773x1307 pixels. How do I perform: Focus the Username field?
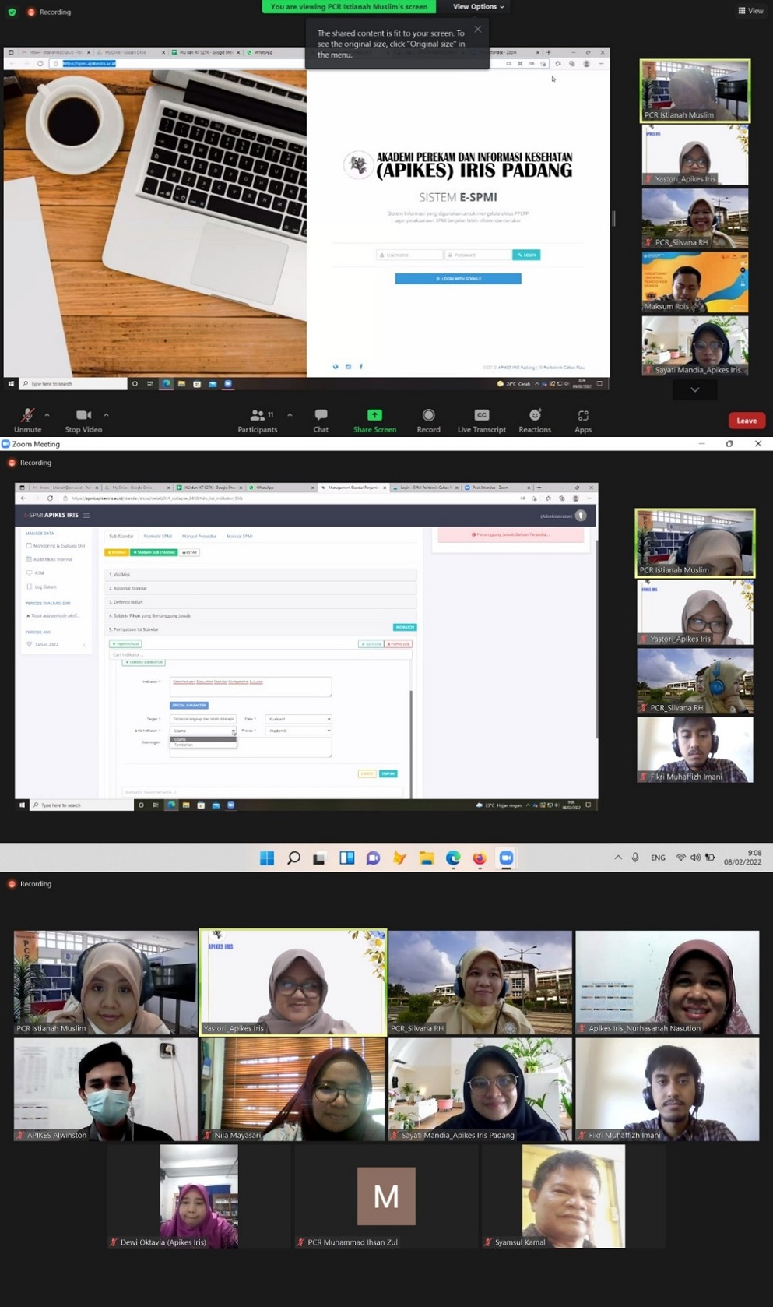click(409, 255)
